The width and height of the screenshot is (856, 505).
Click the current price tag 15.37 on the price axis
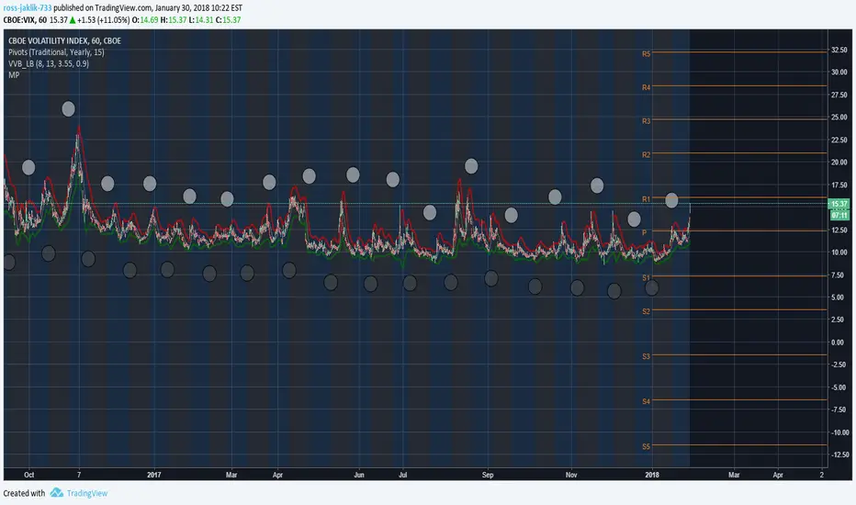coord(839,204)
